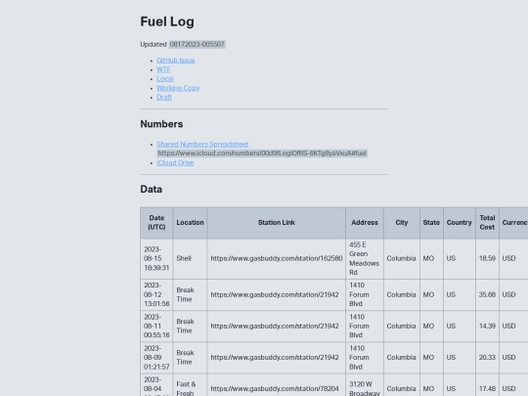528x396 pixels.
Task: Click the gasbuddy station/162580 URL cell
Action: coord(277,258)
